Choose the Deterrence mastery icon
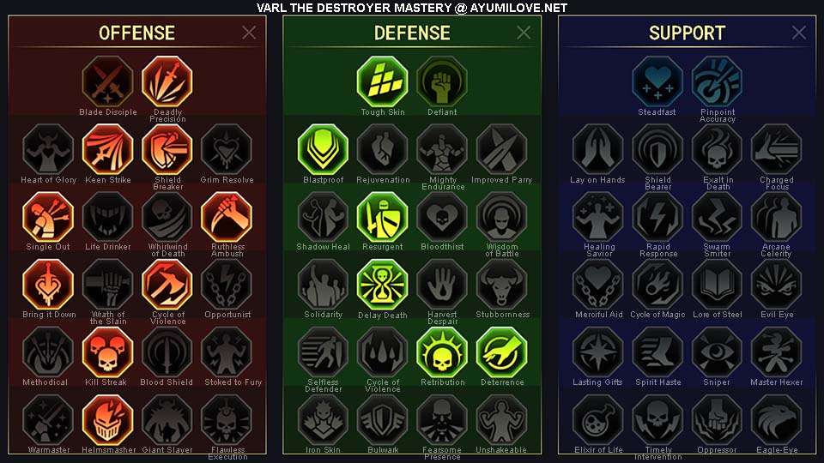 click(501, 352)
